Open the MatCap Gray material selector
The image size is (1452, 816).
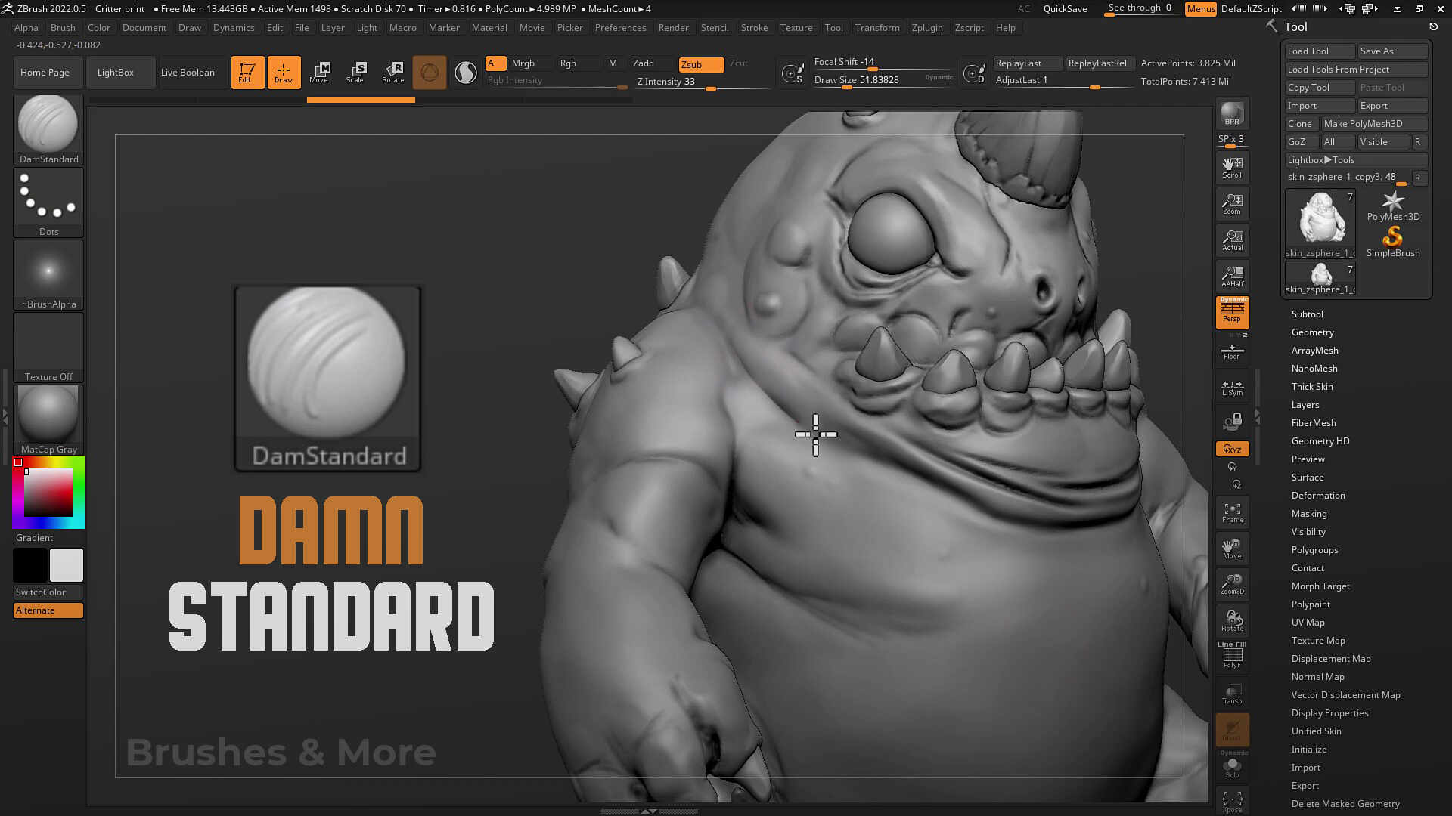(x=48, y=420)
